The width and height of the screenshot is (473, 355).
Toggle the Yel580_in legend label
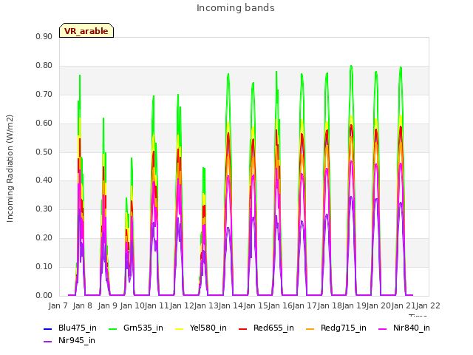click(208, 328)
